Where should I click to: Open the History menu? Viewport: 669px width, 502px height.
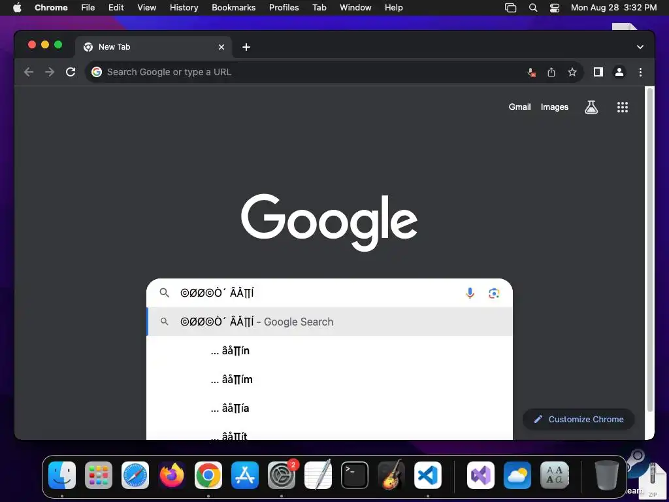184,8
